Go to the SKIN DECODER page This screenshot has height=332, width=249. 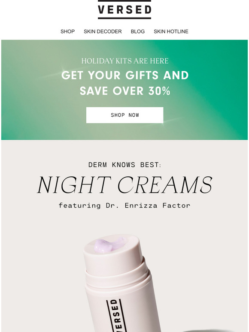click(103, 32)
